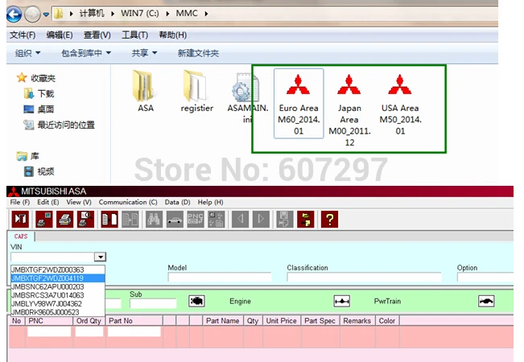524x362 pixels.
Task: Open the 文件(F) menu
Action: (23, 35)
